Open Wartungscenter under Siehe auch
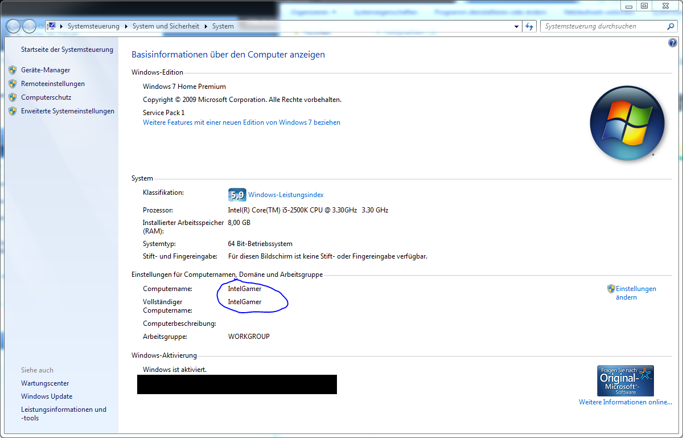The width and height of the screenshot is (683, 438). pyautogui.click(x=45, y=383)
